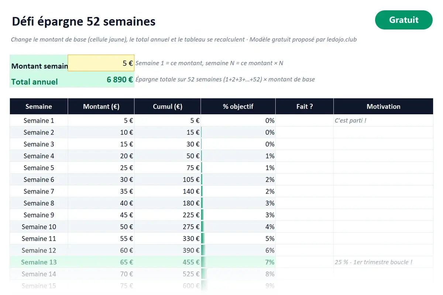
Task: Click the Motivation column header
Action: 383,107
